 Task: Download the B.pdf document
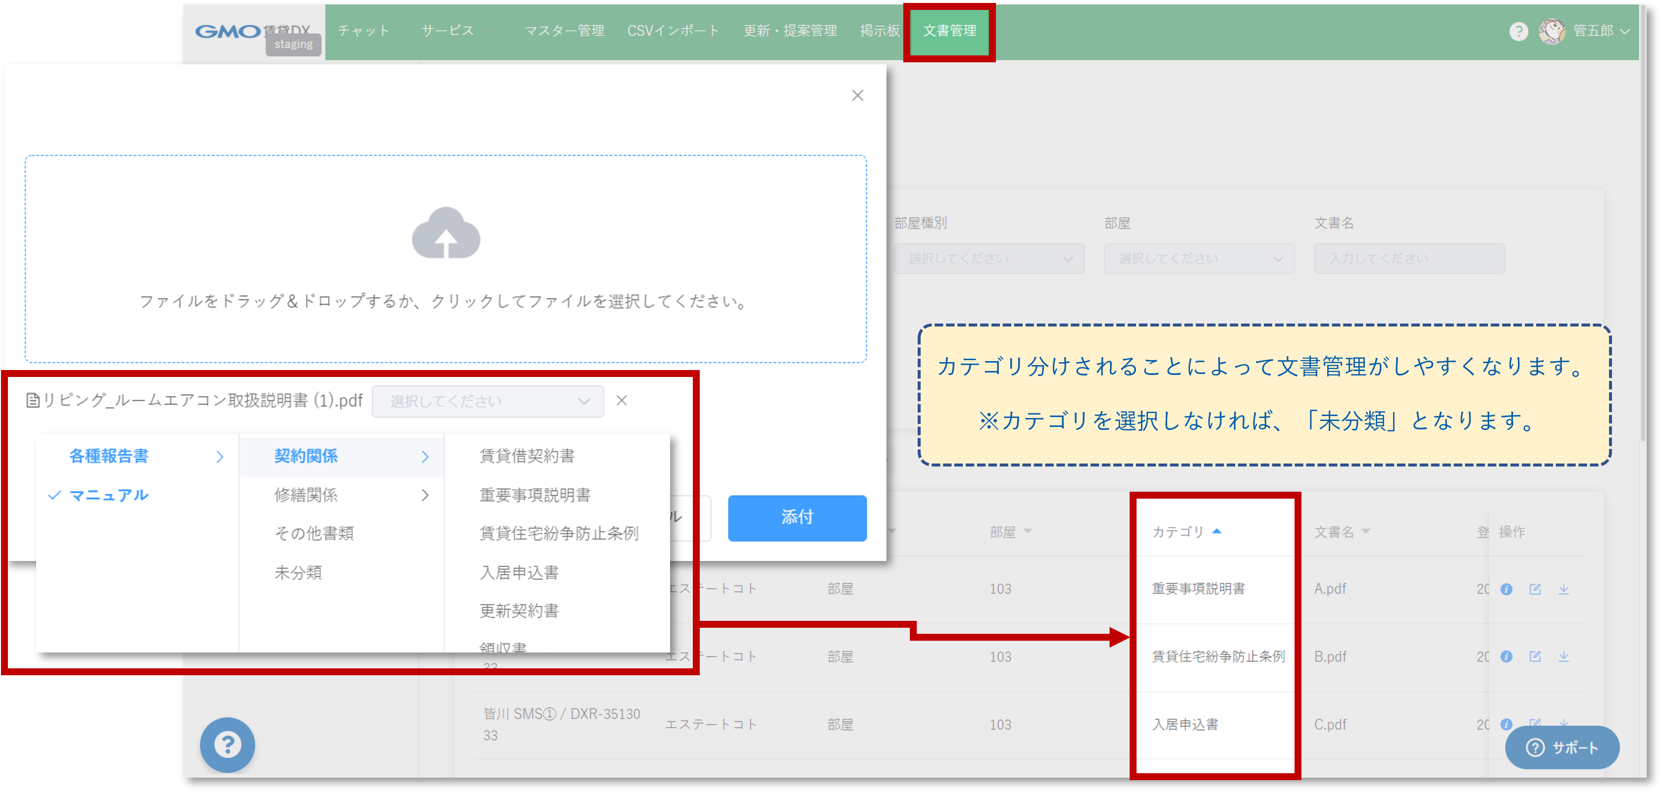pyautogui.click(x=1563, y=656)
